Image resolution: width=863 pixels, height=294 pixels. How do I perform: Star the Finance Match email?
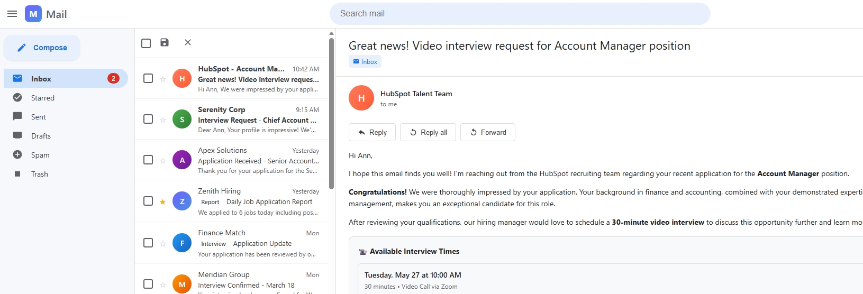(163, 243)
